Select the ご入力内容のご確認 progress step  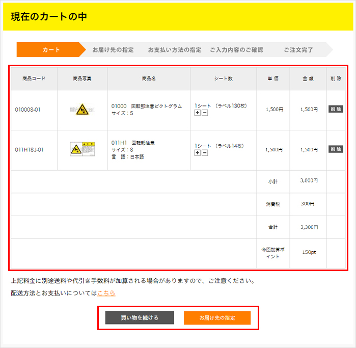[236, 50]
